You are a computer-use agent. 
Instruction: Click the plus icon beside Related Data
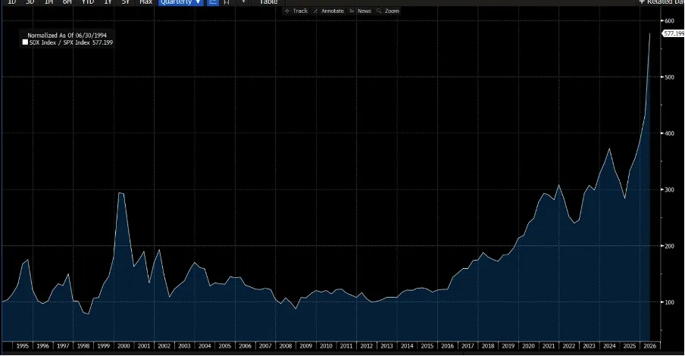(642, 2)
